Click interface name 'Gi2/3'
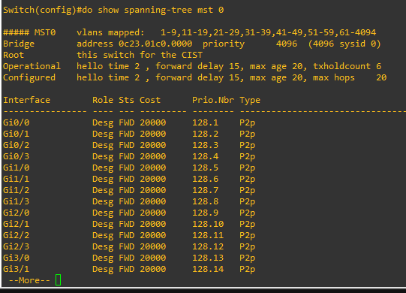Screen dimensions: 406x293 coord(17,247)
